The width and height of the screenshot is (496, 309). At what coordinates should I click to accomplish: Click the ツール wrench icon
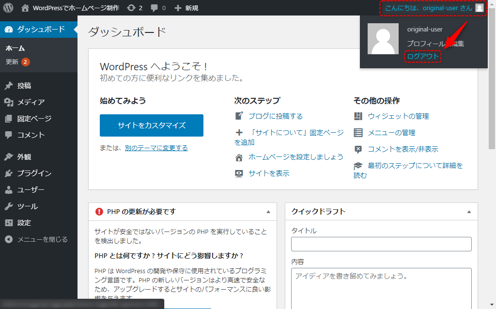(9, 206)
